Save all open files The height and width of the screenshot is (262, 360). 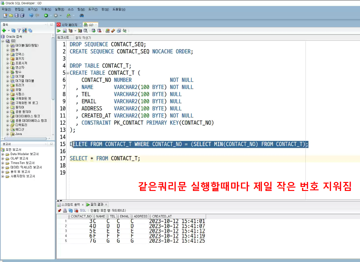(x=22, y=15)
